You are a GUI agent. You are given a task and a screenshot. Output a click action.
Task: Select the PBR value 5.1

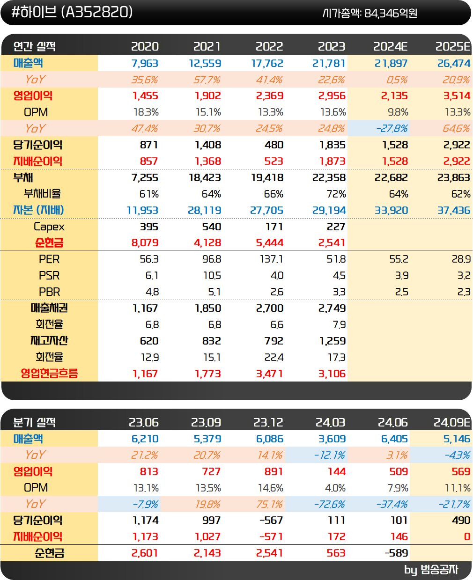point(214,292)
